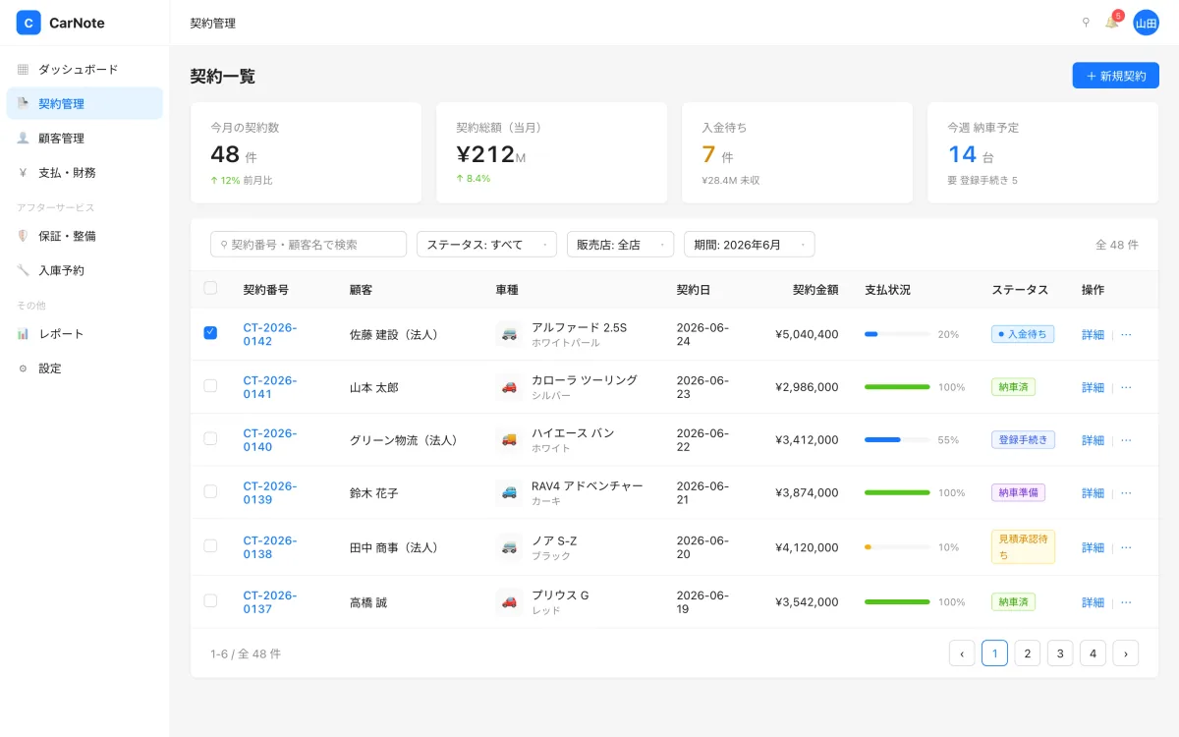Open the 販売店: 全店 dropdown
This screenshot has height=737, width=1179.
[x=621, y=245]
